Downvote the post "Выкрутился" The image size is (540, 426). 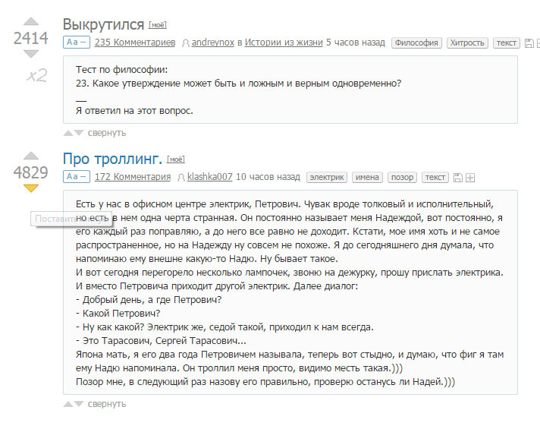31,54
